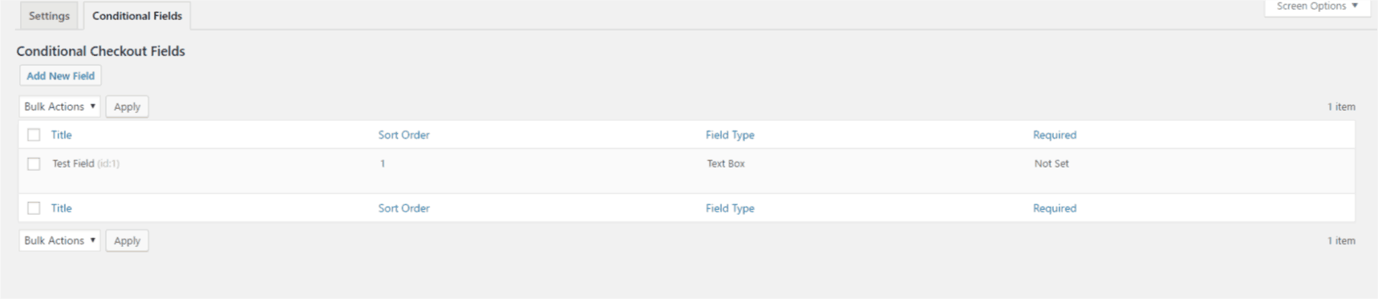This screenshot has height=299, width=1378.
Task: Expand the bottom Bulk Actions dropdown
Action: coord(59,240)
